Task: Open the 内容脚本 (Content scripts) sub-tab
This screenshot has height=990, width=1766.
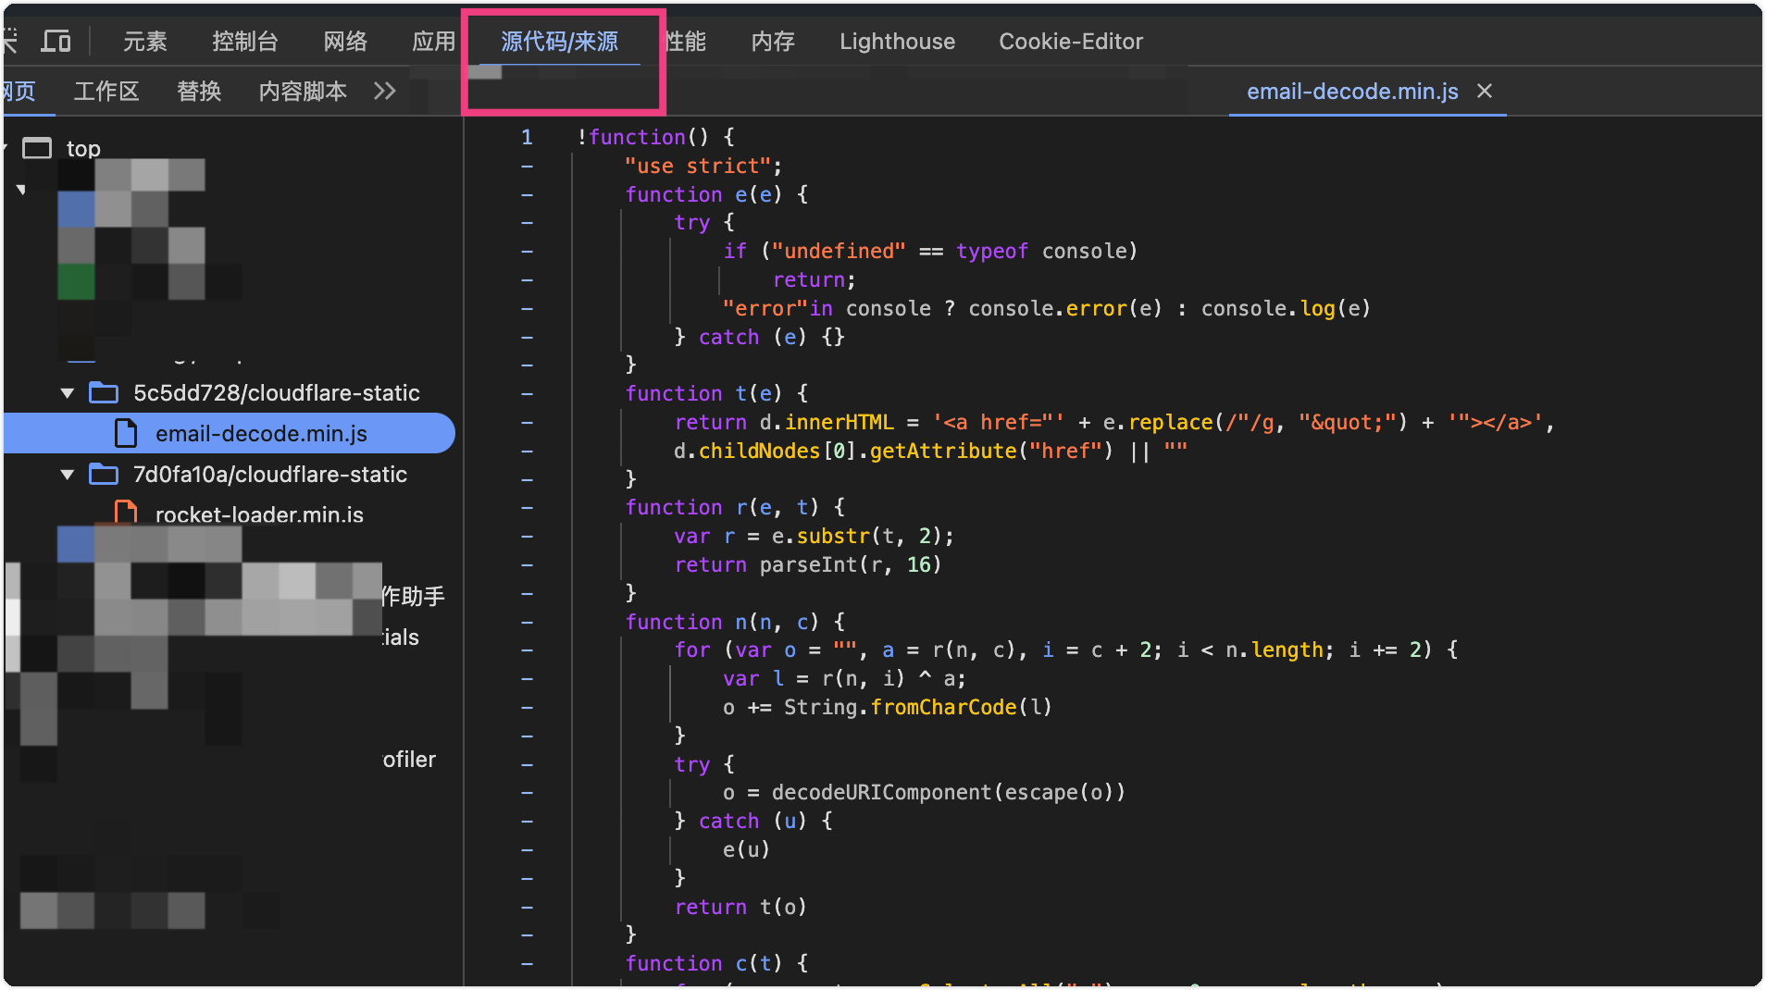Action: [x=303, y=91]
